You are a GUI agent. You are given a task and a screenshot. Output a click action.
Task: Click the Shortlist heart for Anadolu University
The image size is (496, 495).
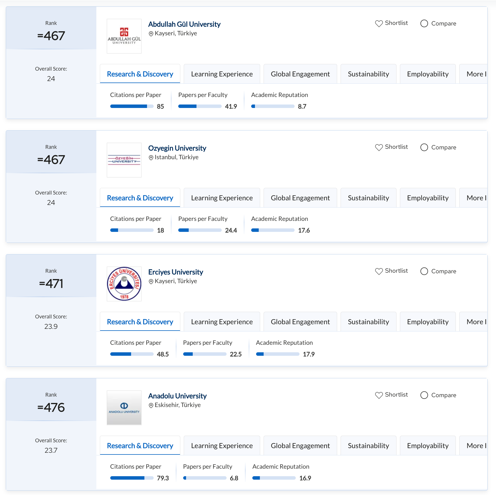[379, 395]
